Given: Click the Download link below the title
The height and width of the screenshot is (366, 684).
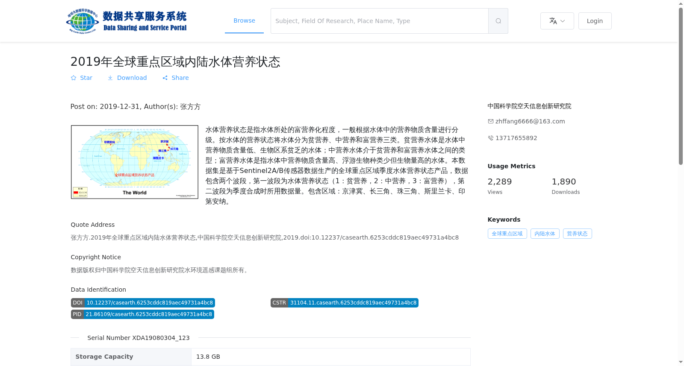Looking at the screenshot, I should point(127,78).
